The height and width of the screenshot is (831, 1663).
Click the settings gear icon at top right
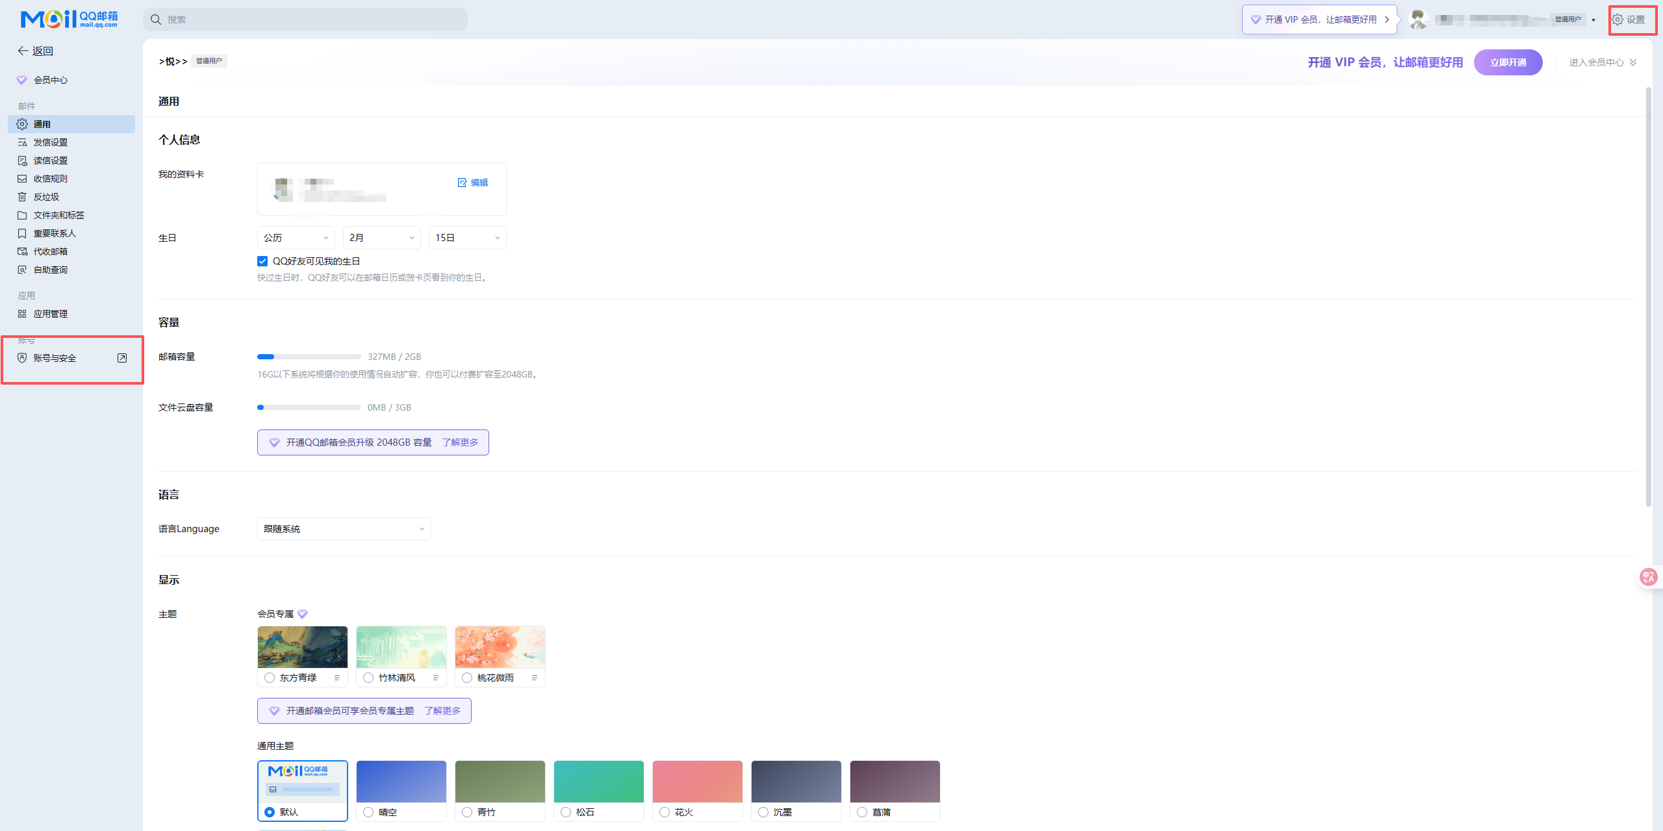pyautogui.click(x=1618, y=19)
